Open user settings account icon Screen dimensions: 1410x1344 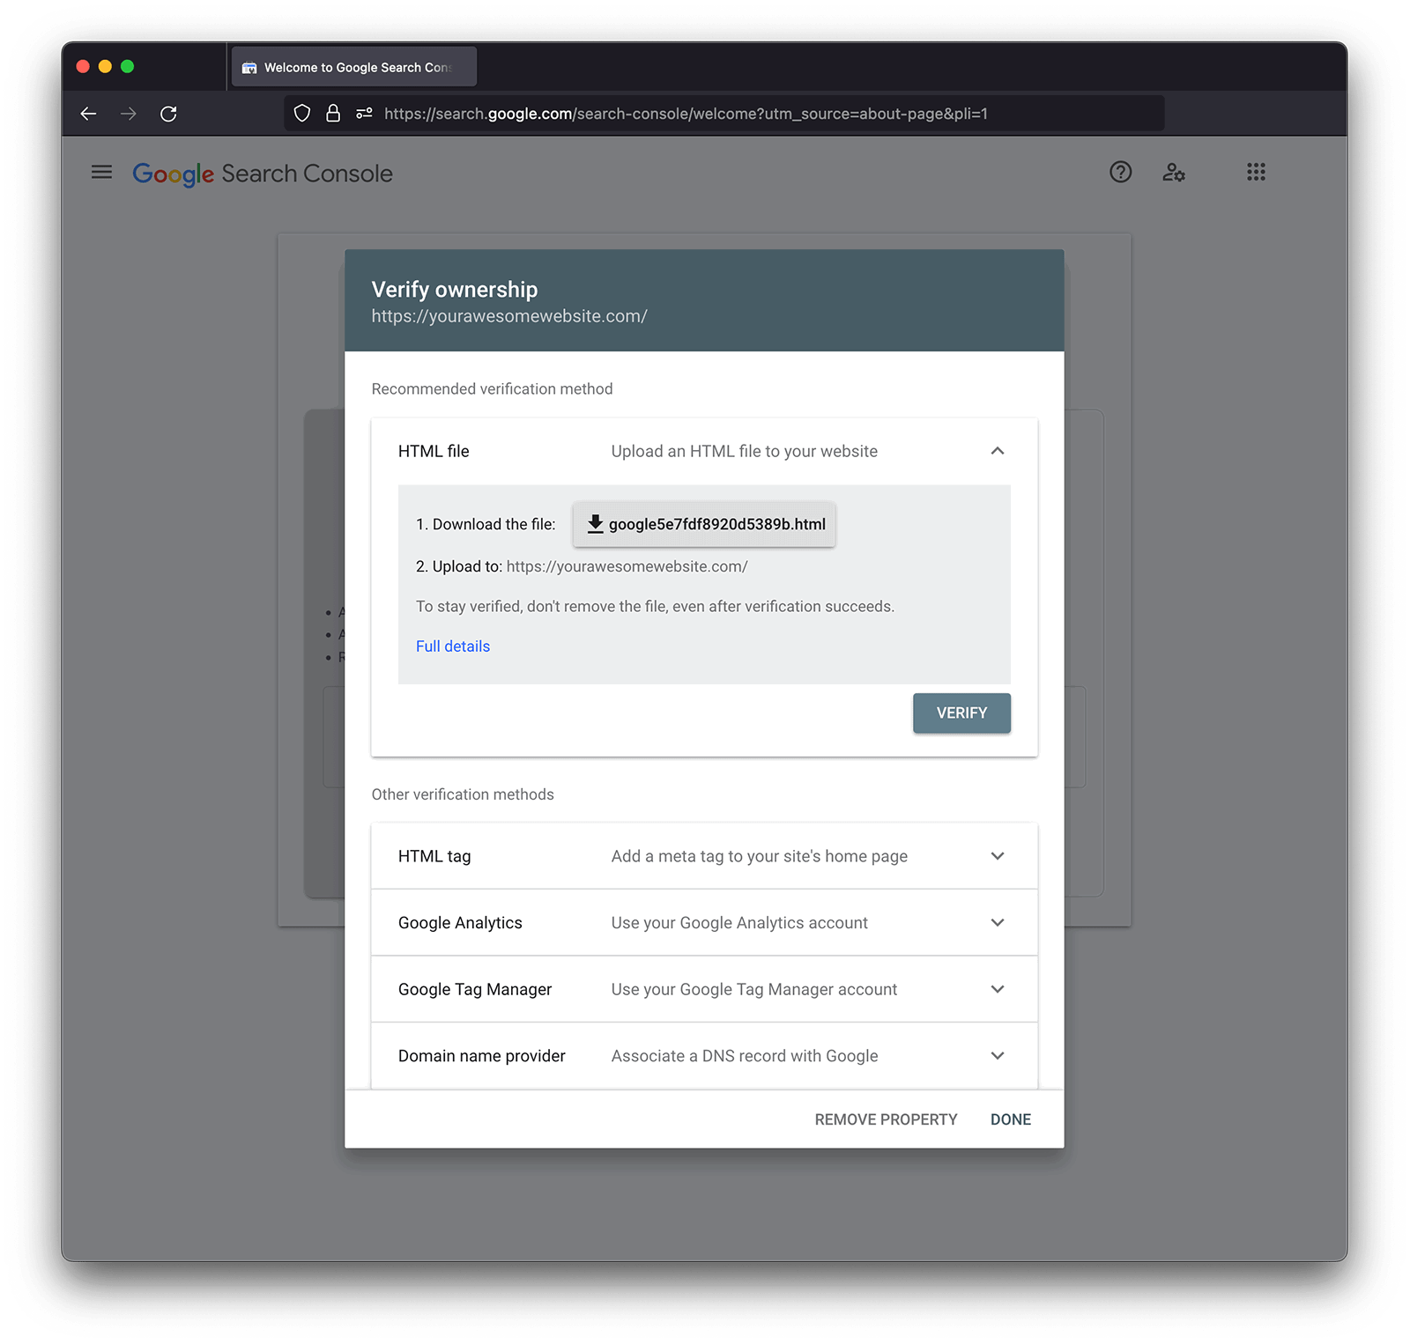(1173, 173)
